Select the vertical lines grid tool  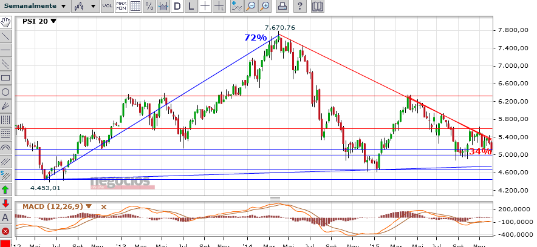click(5, 120)
